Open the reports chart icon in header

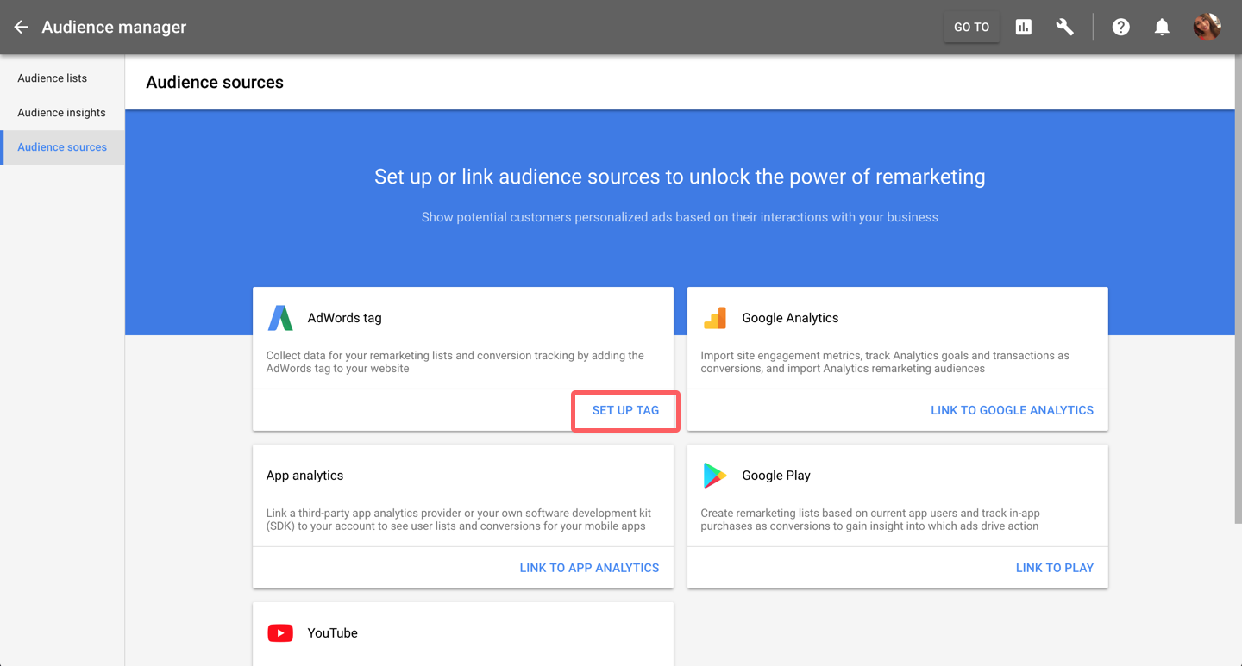tap(1024, 28)
